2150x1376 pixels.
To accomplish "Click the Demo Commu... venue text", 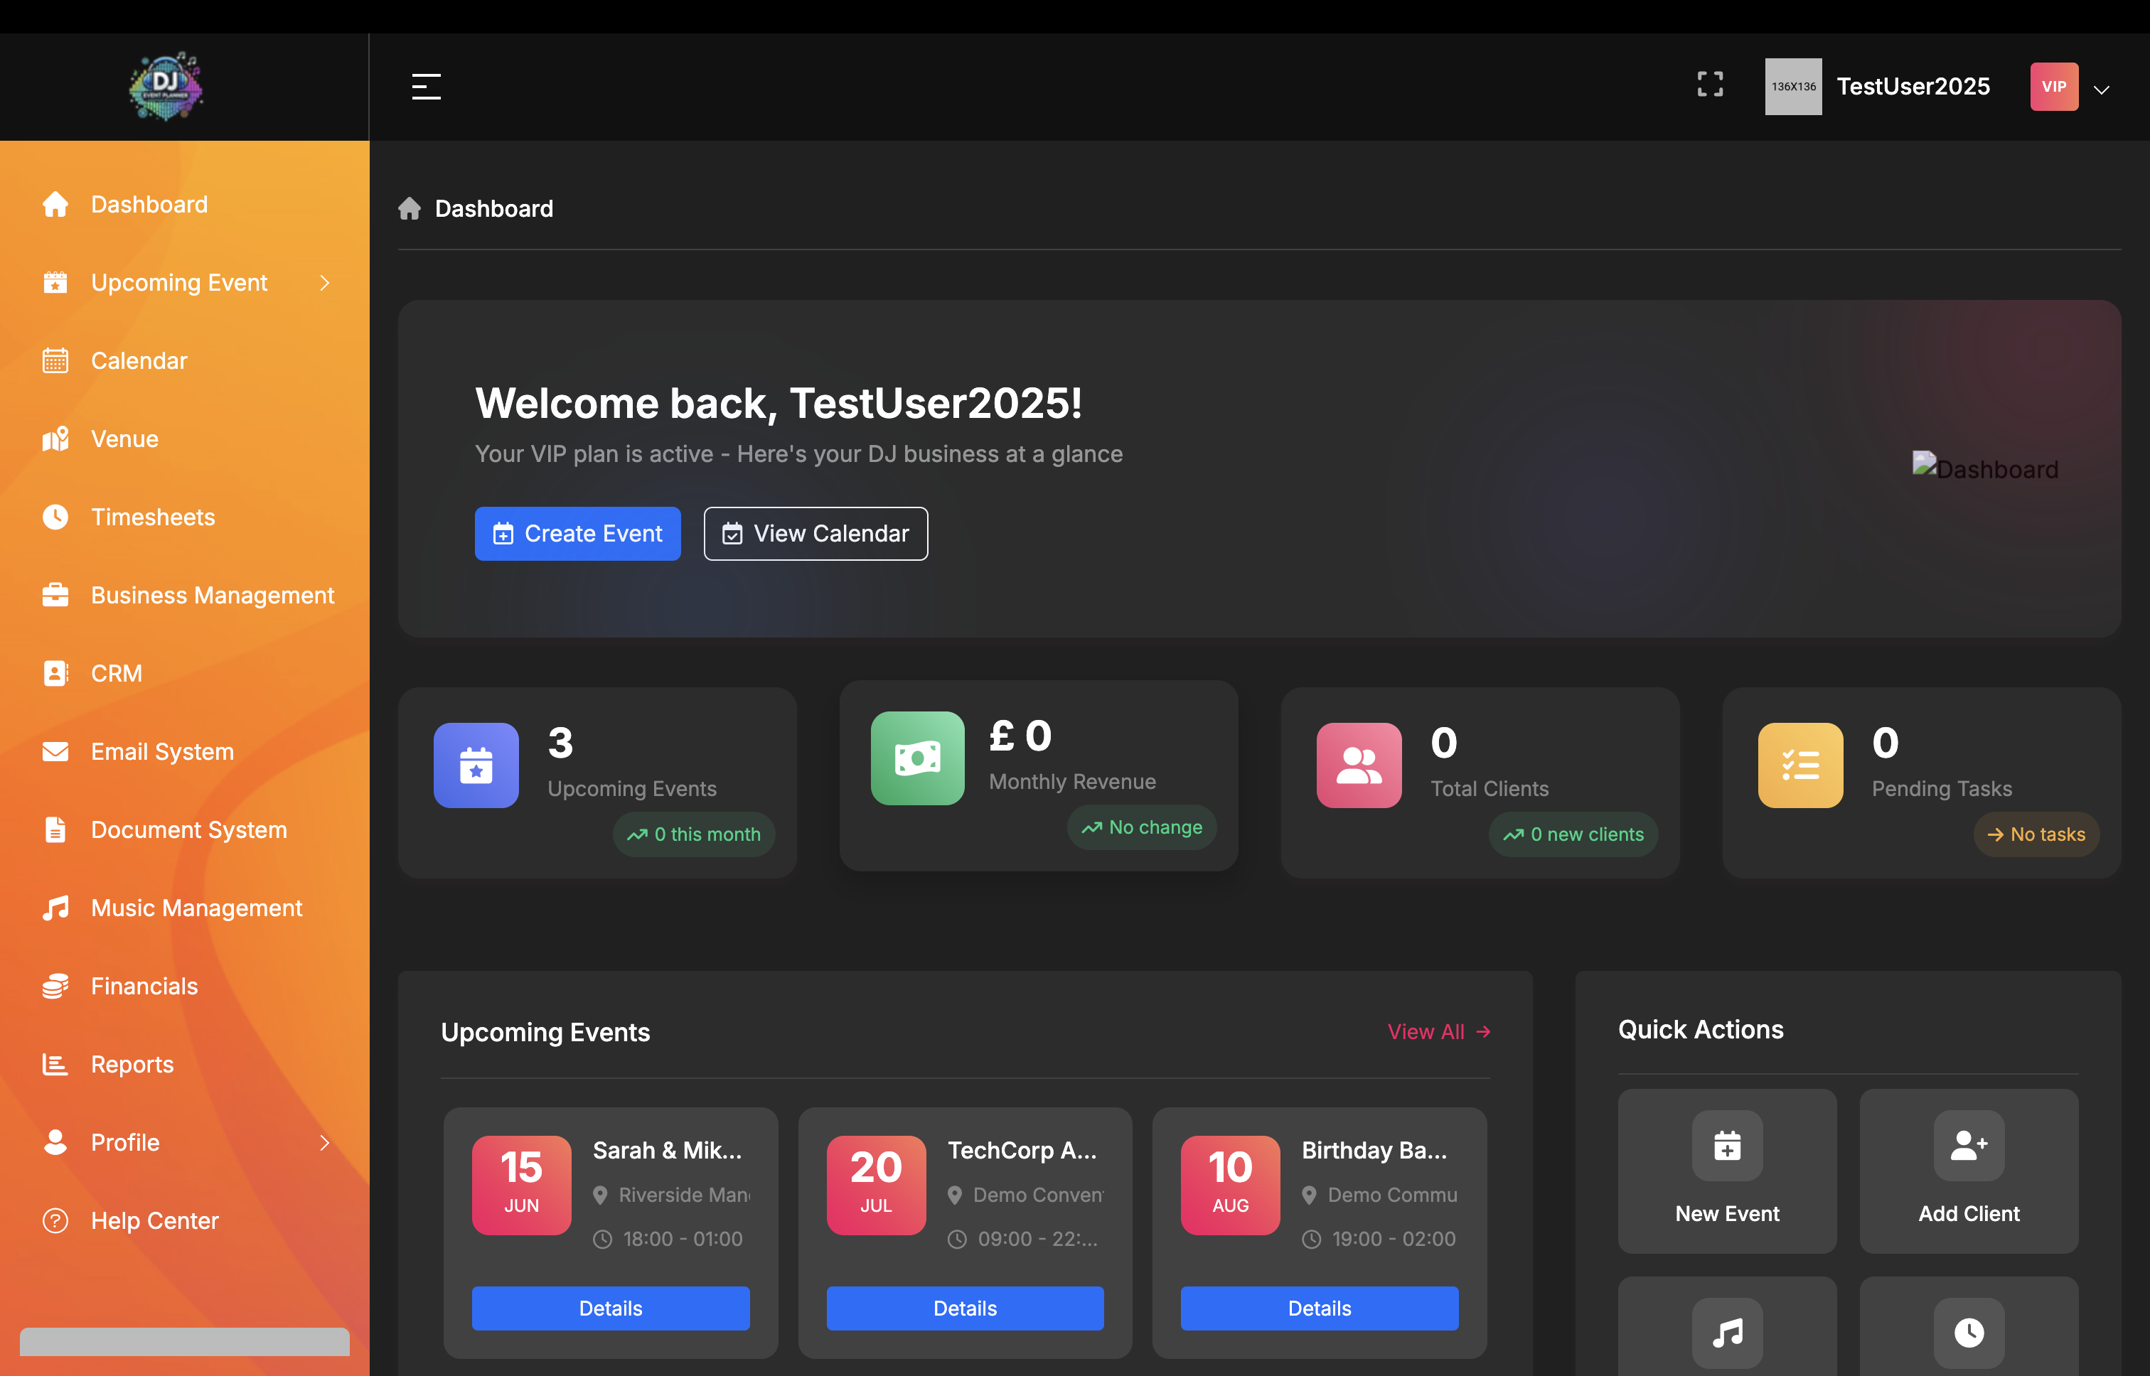I will point(1392,1195).
